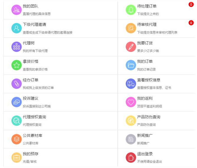Click red badge on 待审核代理
This screenshot has height=168, width=197.
pos(191,23)
